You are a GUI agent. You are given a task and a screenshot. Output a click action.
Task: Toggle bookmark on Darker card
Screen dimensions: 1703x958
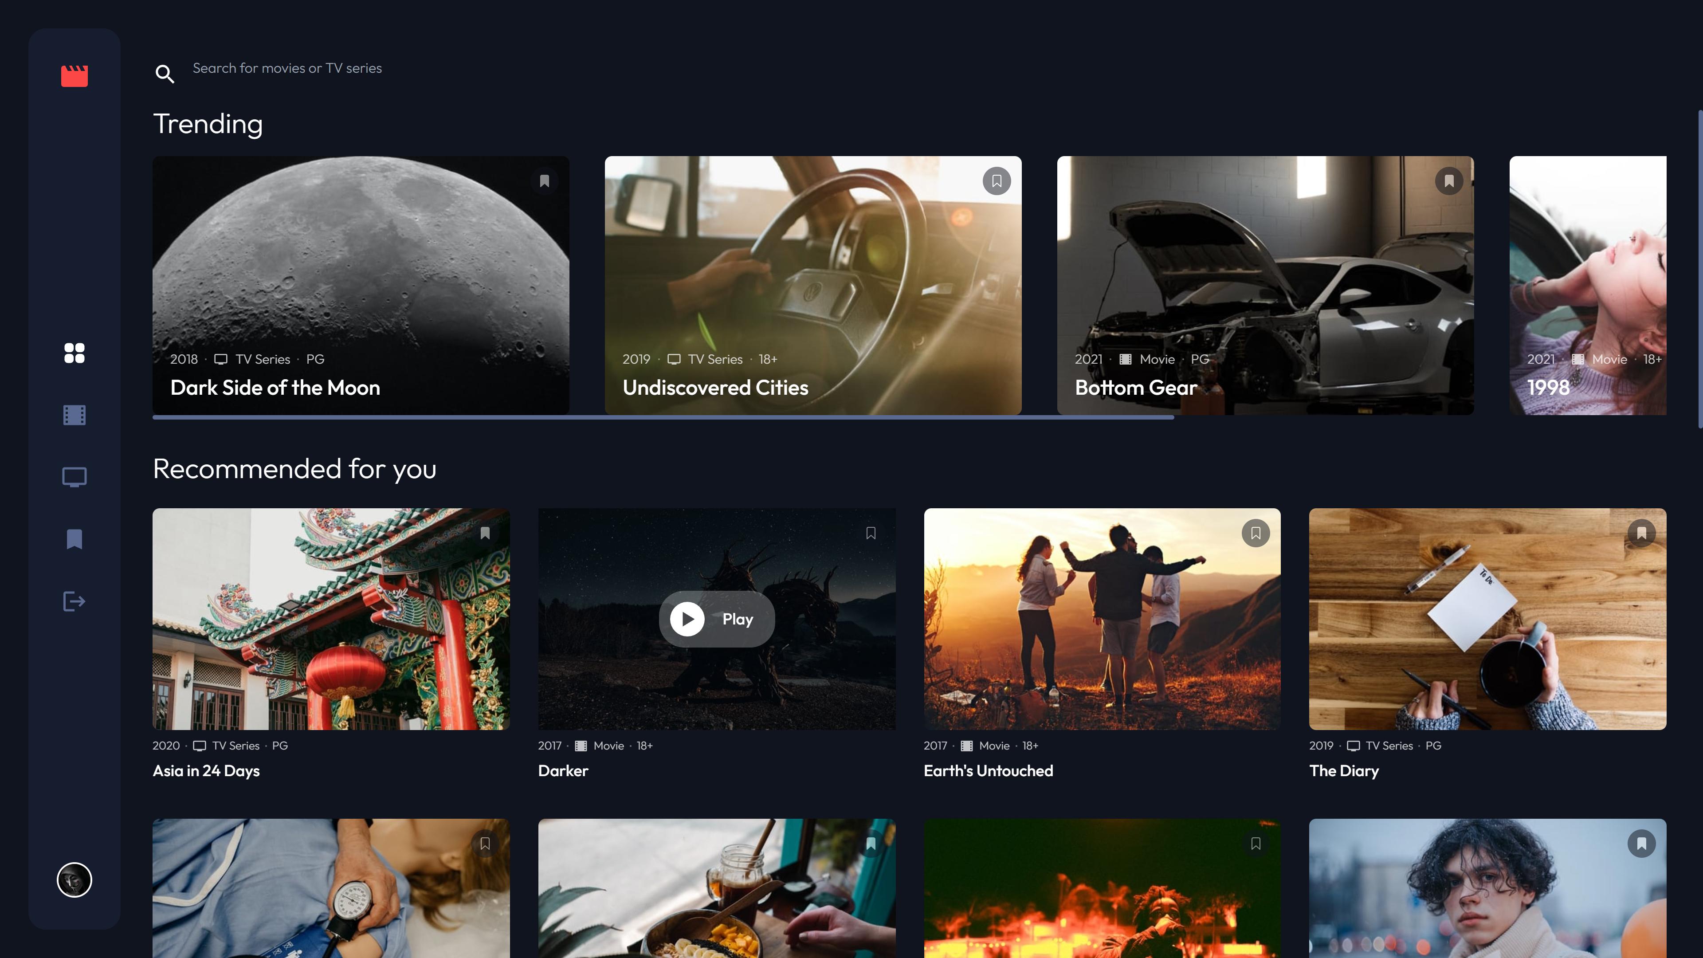[x=871, y=533]
